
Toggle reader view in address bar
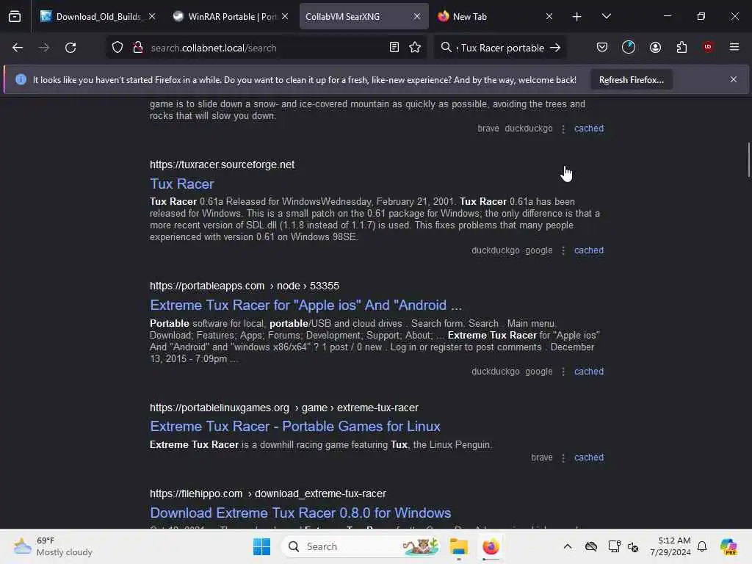(x=394, y=47)
